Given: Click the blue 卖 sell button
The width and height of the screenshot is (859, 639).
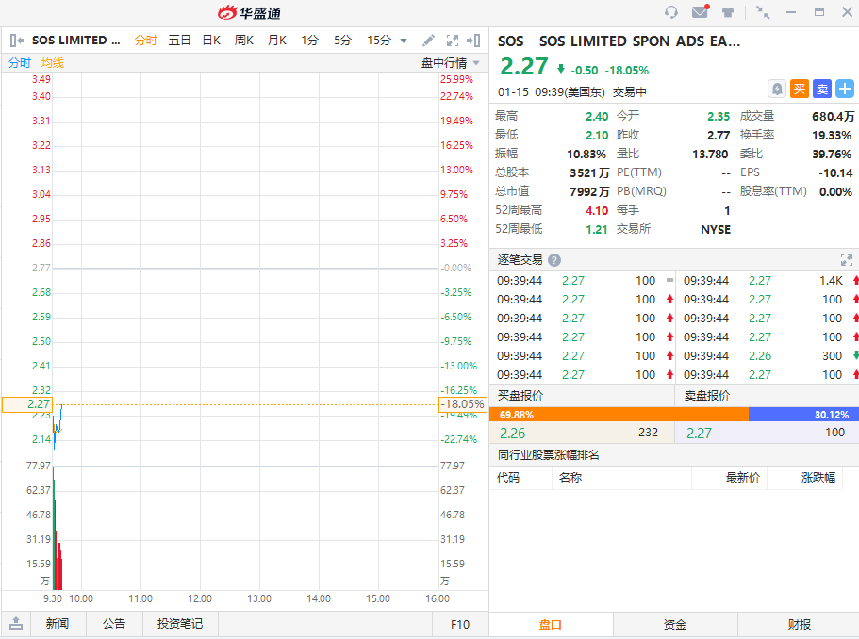Looking at the screenshot, I should point(822,89).
